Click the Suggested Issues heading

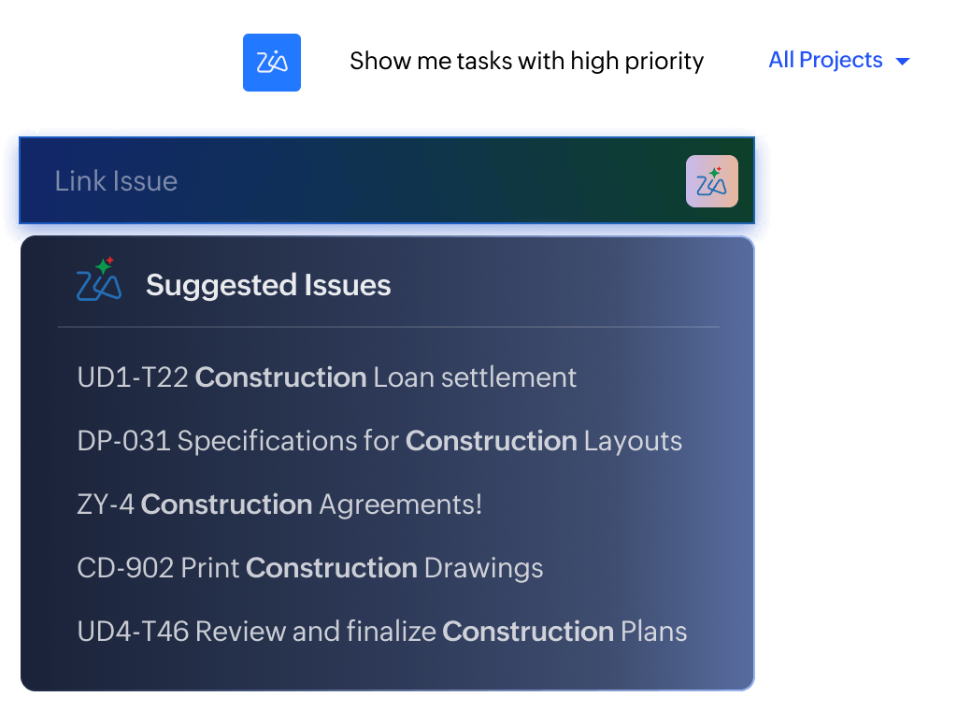(268, 285)
